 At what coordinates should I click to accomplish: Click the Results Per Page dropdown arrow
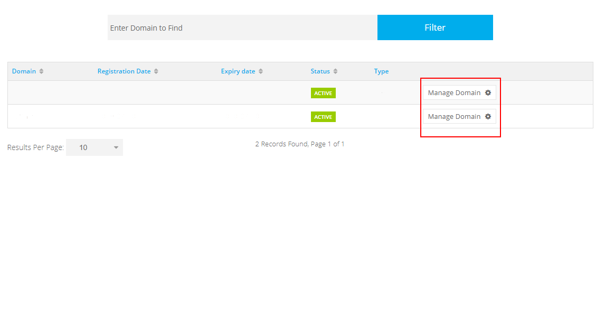point(116,147)
